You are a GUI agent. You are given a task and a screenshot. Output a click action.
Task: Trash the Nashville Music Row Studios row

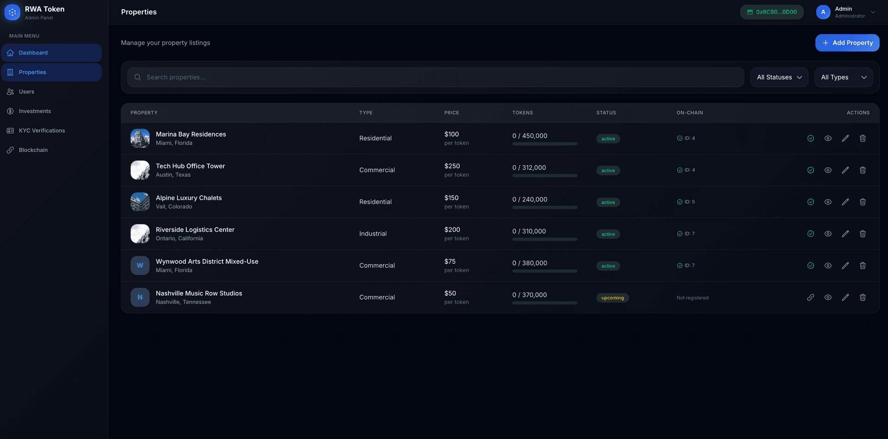(x=863, y=297)
